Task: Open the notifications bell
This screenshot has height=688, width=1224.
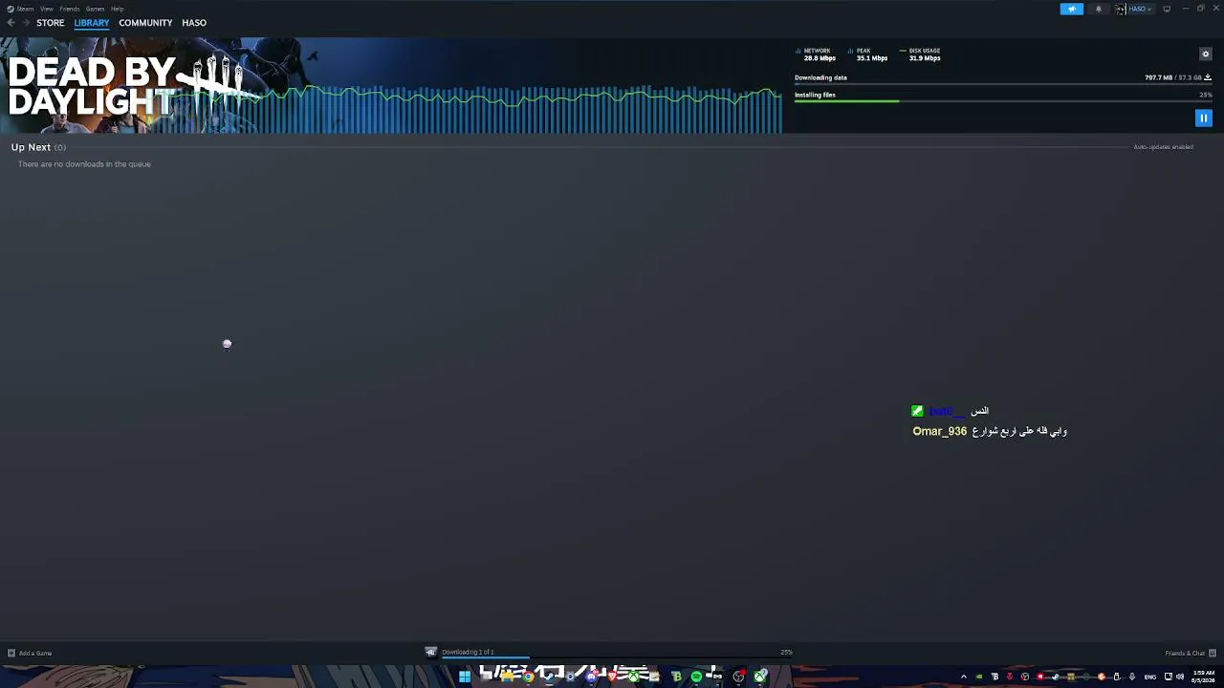Action: tap(1099, 9)
